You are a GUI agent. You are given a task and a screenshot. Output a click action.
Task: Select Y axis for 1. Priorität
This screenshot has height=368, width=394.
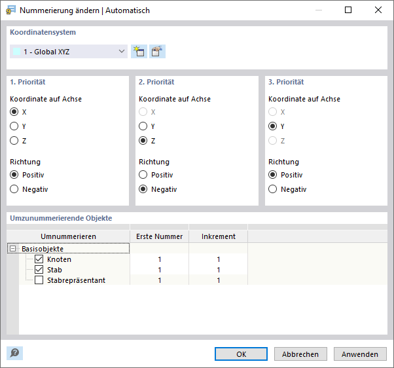(x=14, y=126)
